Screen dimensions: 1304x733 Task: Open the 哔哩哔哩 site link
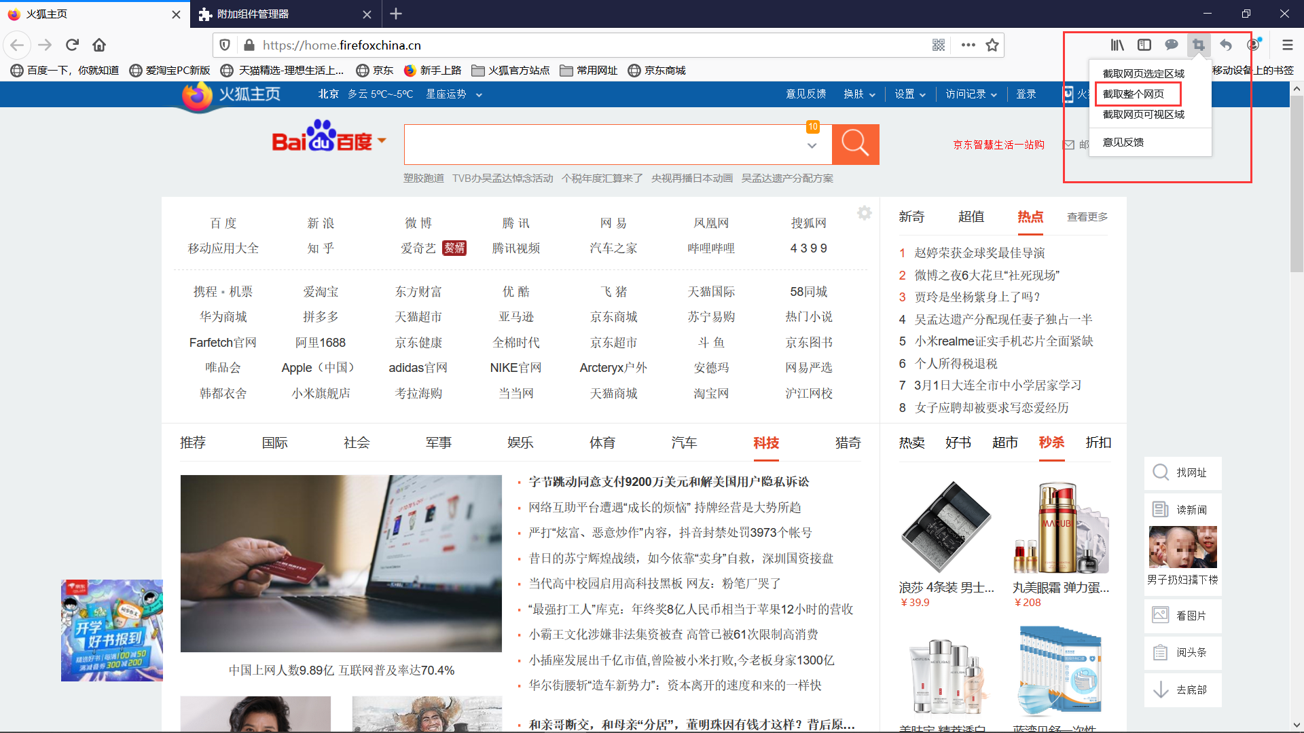pyautogui.click(x=711, y=248)
